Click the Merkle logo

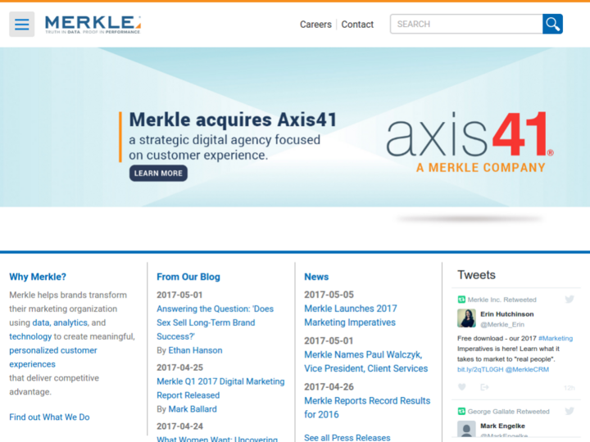click(93, 25)
